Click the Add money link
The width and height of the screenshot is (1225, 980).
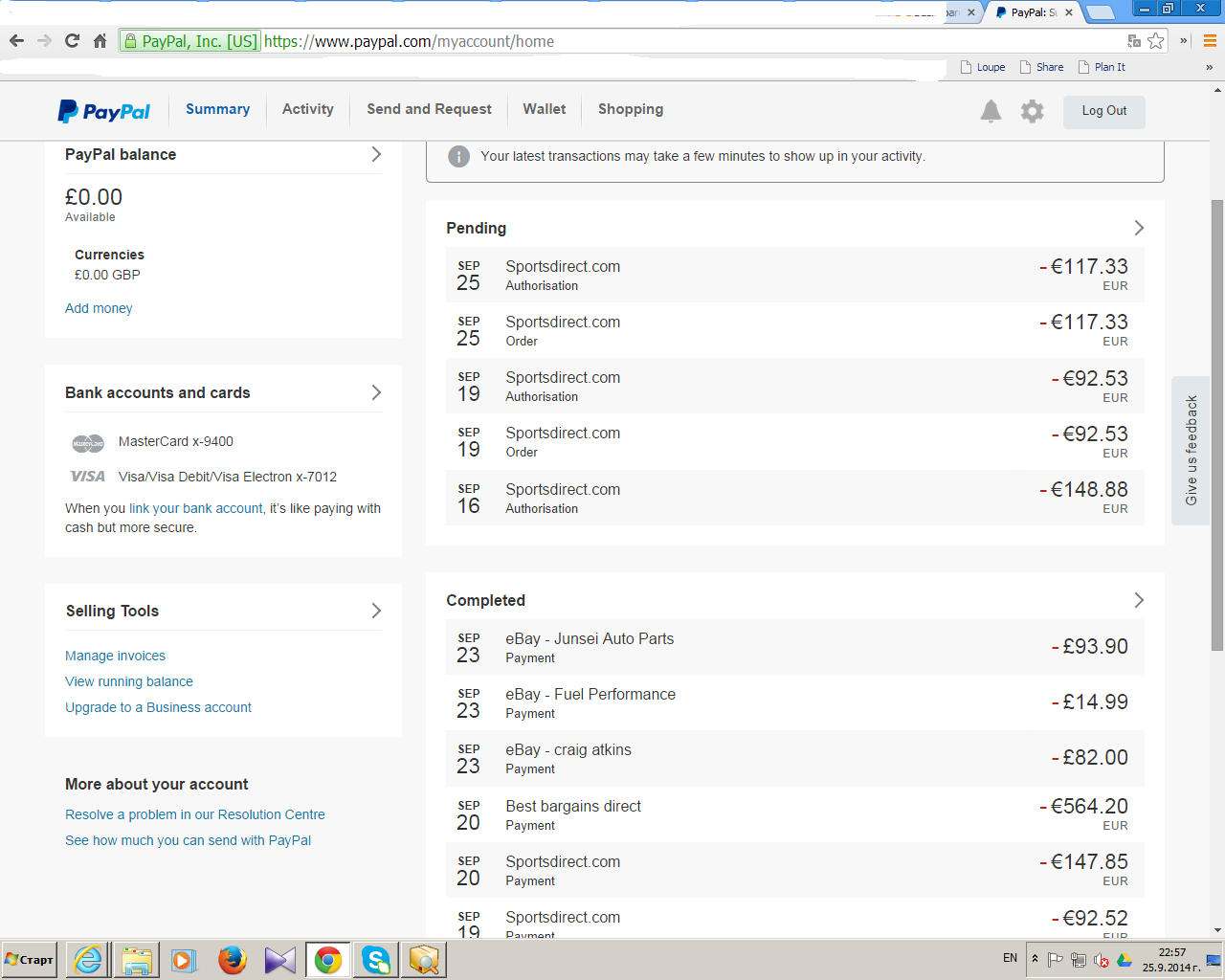coord(99,308)
